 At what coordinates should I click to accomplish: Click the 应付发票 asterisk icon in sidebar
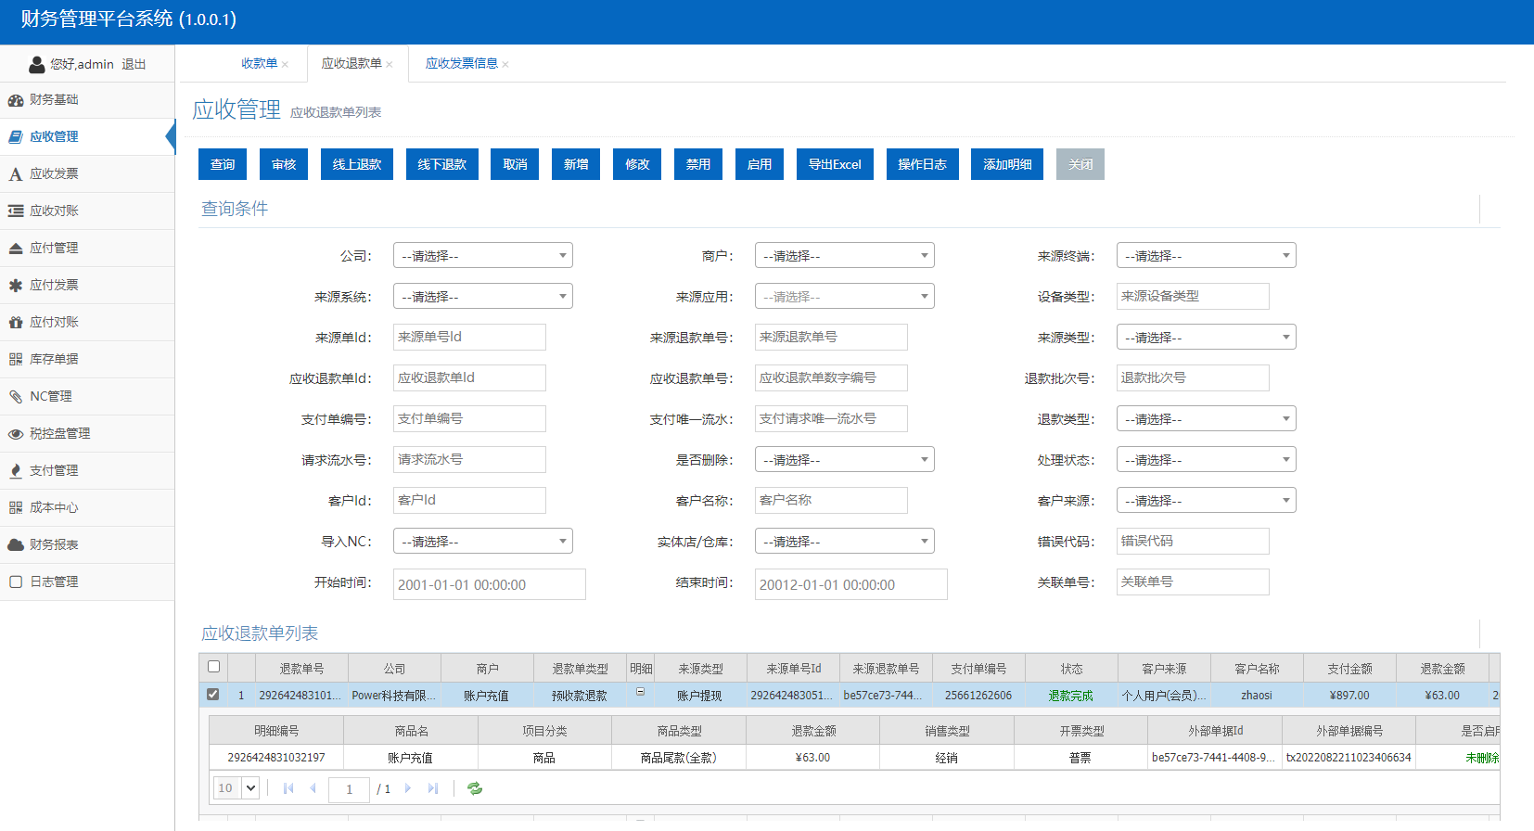coord(16,286)
